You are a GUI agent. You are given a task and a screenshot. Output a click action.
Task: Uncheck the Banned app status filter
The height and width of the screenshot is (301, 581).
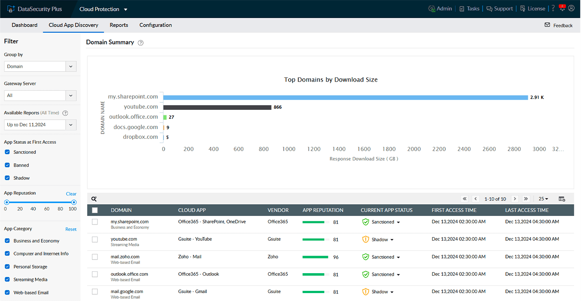[x=8, y=165]
